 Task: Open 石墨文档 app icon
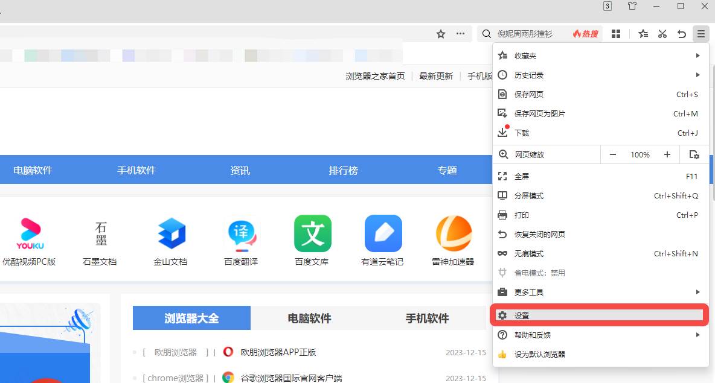coord(100,233)
